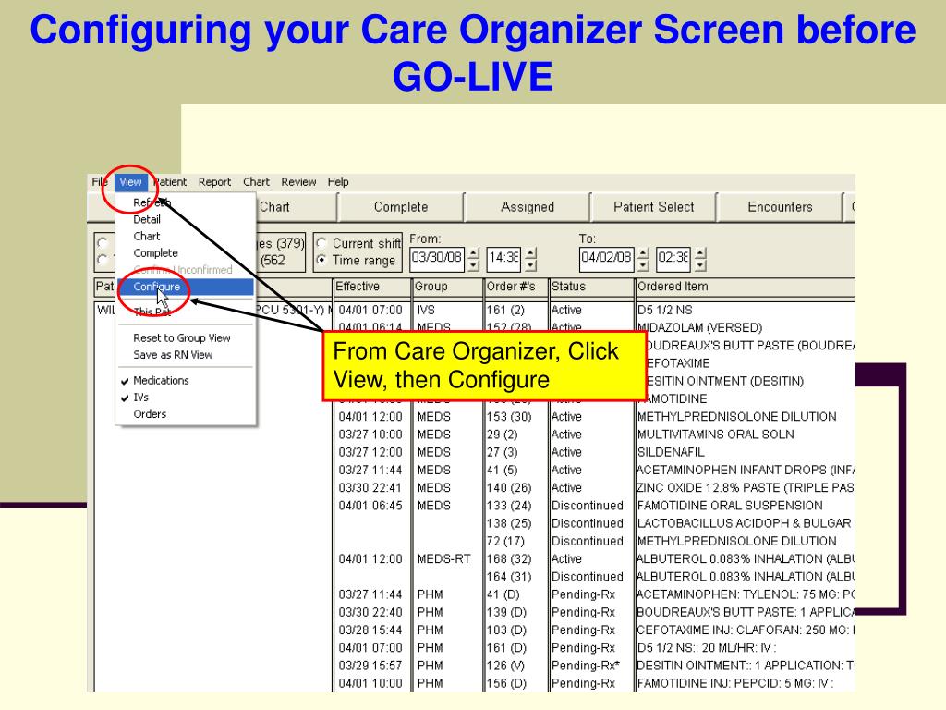The width and height of the screenshot is (946, 710).
Task: Open the Chart menu in menu bar
Action: click(257, 182)
